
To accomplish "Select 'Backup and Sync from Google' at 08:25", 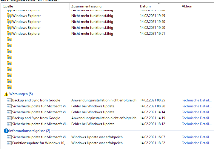I will tap(36, 100).
